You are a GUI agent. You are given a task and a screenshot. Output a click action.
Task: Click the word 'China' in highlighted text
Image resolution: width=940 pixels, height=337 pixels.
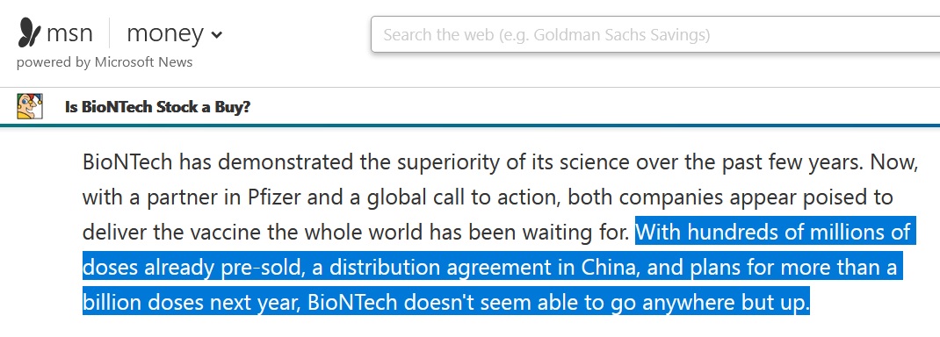[x=608, y=268]
